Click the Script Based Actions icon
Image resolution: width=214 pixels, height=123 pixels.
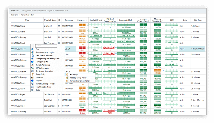click(x=32, y=87)
